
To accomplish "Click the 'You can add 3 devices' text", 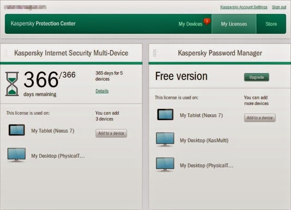I will coord(107,116).
